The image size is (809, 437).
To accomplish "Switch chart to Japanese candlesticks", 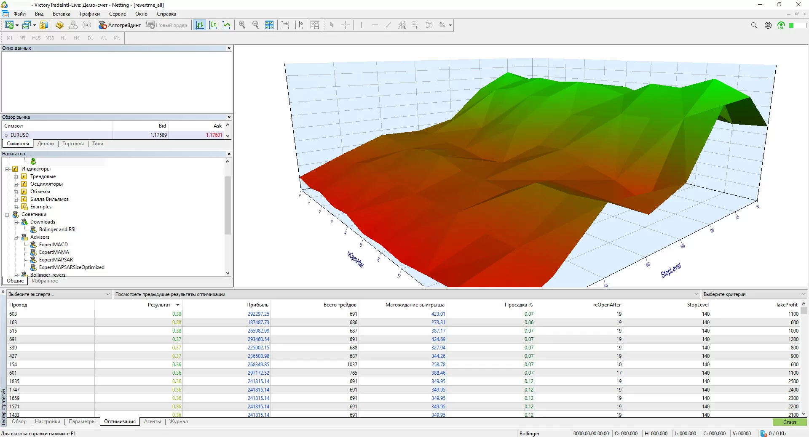I will (x=213, y=25).
